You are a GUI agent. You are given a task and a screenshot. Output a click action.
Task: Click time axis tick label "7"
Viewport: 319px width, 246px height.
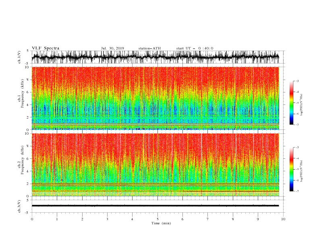[x=208, y=219]
